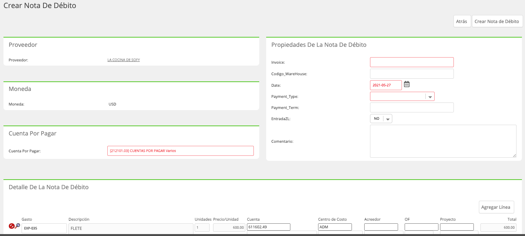The image size is (525, 236).
Task: Focus the empty OF field
Action: (422, 227)
